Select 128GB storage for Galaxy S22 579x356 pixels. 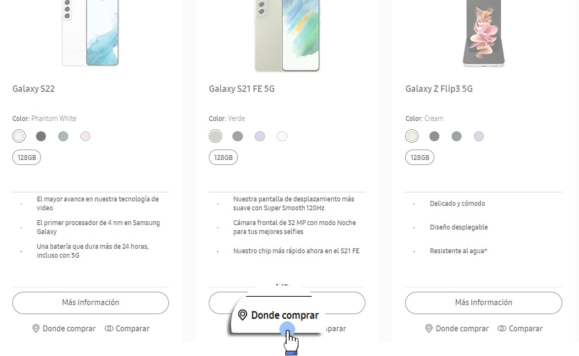pyautogui.click(x=27, y=158)
